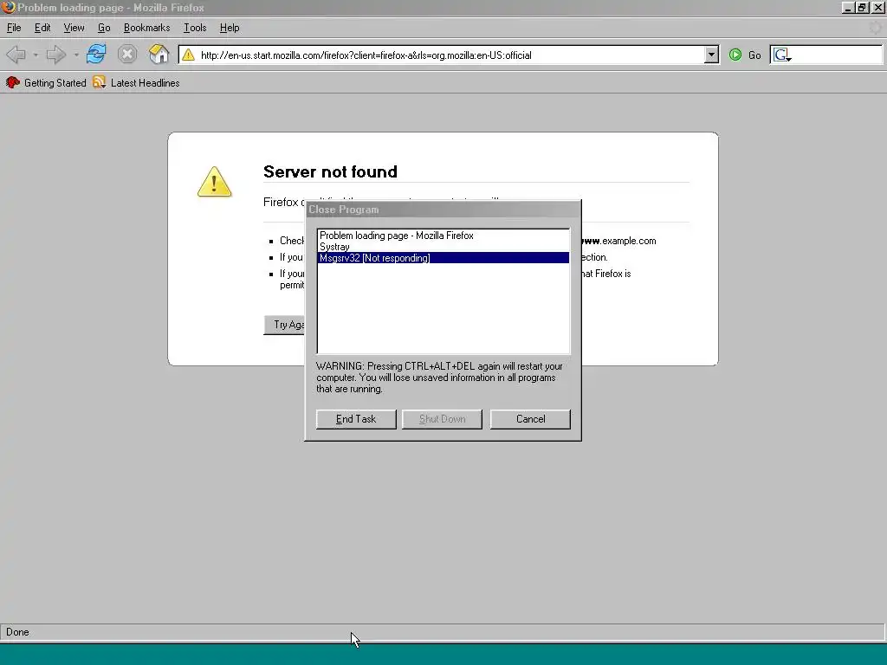Click the Stop loading icon
Screen dimensions: 887x665
[127, 55]
